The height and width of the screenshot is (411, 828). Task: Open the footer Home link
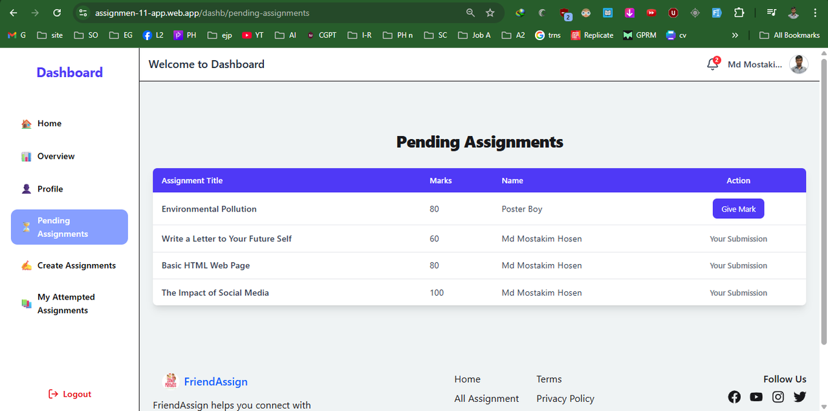pos(467,379)
